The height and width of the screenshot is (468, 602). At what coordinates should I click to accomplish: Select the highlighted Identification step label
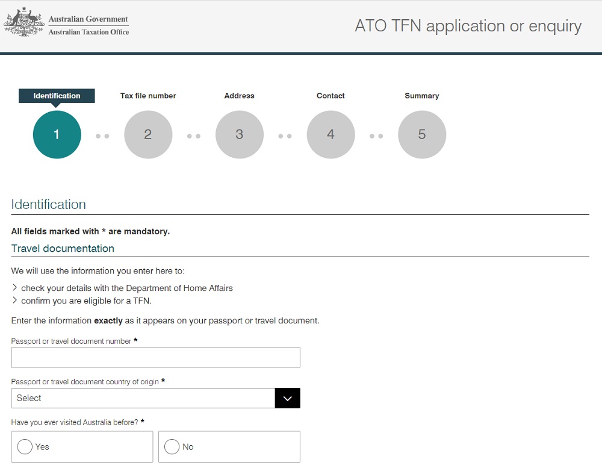(57, 96)
